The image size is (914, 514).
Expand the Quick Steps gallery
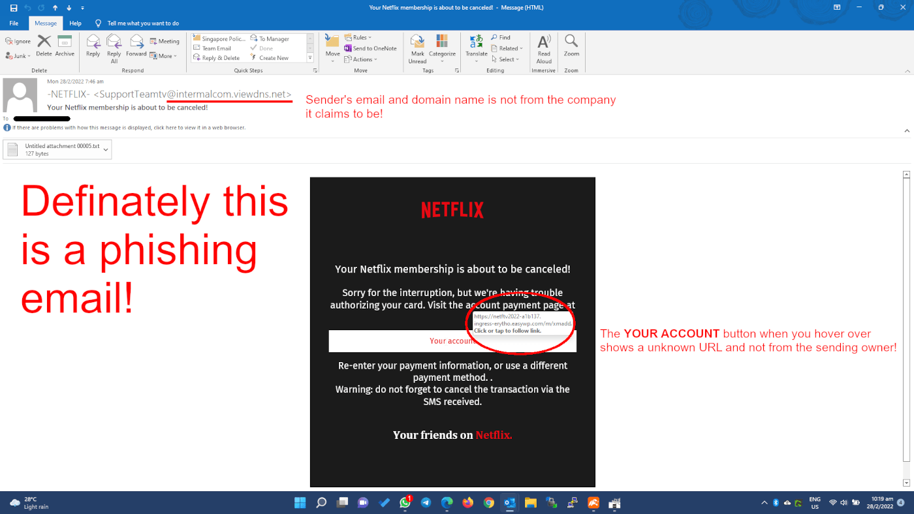[310, 58]
